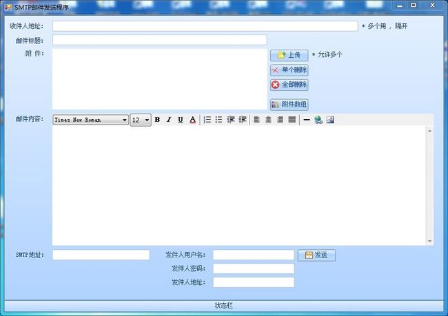Toggle bold formatting in the editor toolbar
The height and width of the screenshot is (316, 448).
coord(157,120)
